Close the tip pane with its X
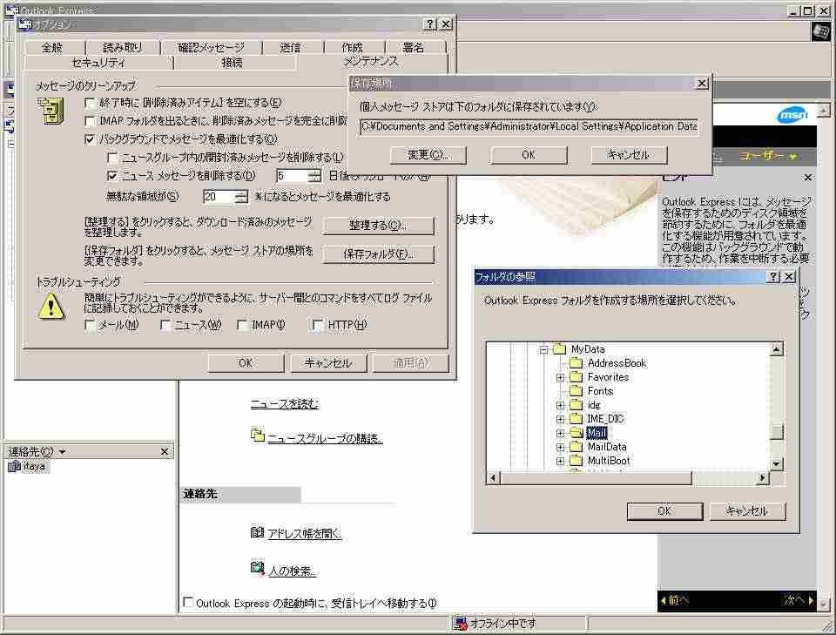836x635 pixels. tap(808, 178)
